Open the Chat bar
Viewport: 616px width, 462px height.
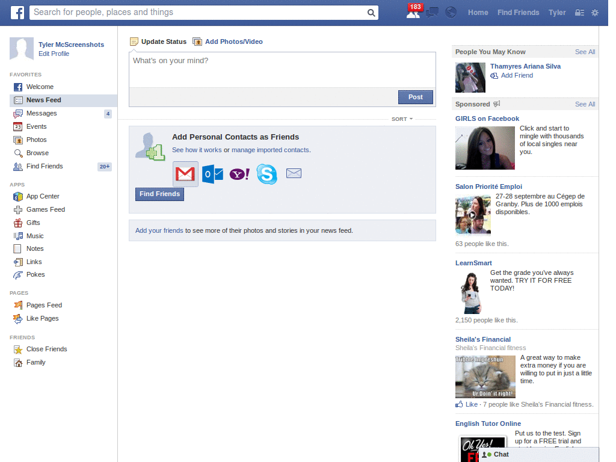pyautogui.click(x=538, y=455)
